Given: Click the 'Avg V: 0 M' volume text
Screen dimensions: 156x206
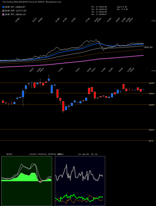Looking at the screenshot, I should 122,7.
